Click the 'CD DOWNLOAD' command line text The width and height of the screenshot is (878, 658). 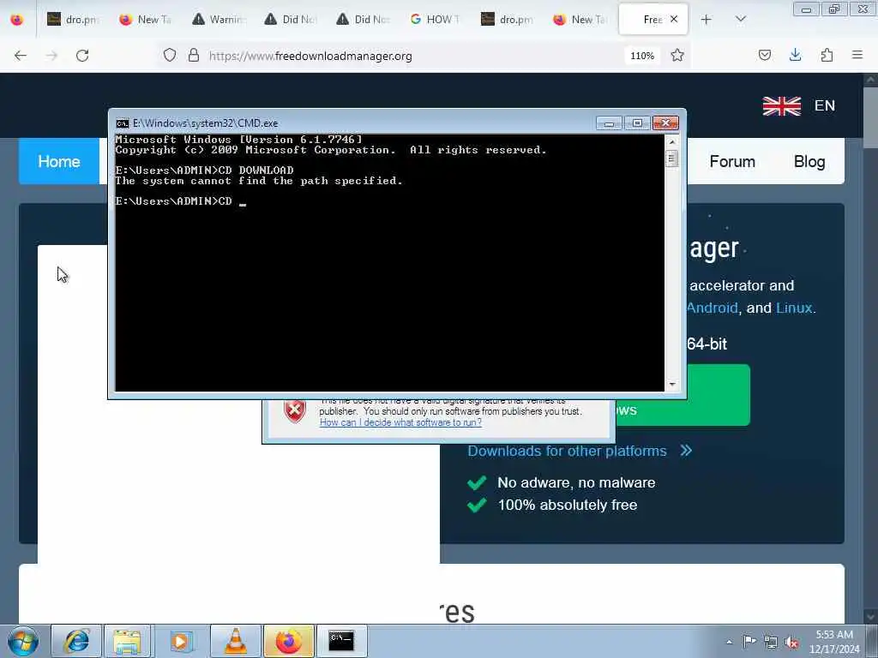tap(256, 170)
